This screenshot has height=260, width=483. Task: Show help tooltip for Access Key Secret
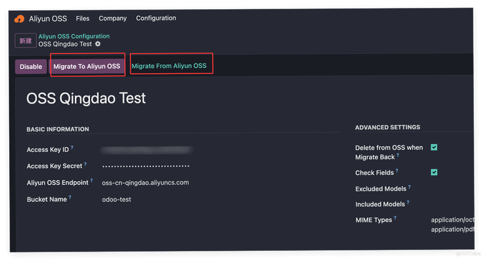coord(85,164)
